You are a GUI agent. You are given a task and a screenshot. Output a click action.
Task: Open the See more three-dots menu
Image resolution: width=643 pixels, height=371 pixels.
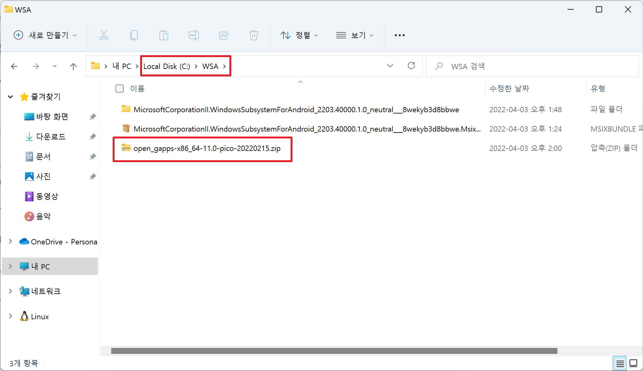(400, 35)
